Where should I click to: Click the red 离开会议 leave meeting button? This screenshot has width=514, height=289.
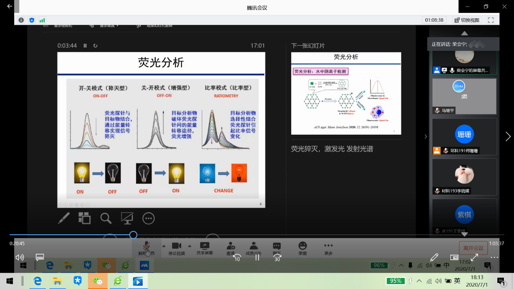pos(473,248)
